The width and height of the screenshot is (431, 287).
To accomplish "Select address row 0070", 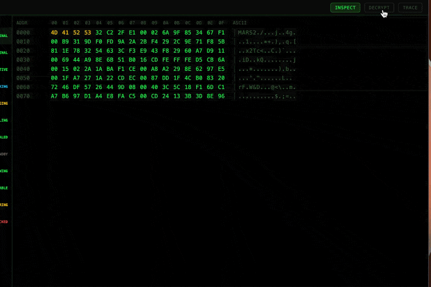I will (23, 96).
